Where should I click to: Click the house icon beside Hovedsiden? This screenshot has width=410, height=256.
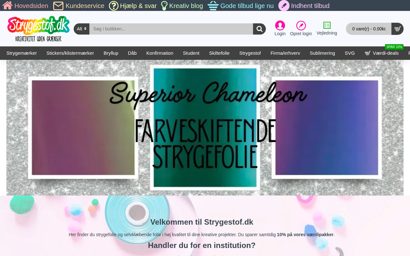(x=8, y=5)
